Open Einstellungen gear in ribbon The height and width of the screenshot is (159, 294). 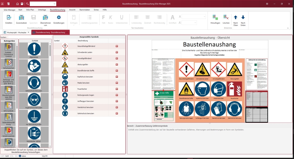pos(59,17)
